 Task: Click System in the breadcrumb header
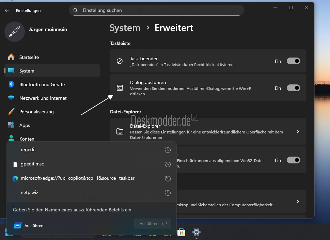click(125, 28)
